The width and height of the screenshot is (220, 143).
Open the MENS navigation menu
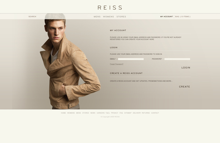pos(97,16)
